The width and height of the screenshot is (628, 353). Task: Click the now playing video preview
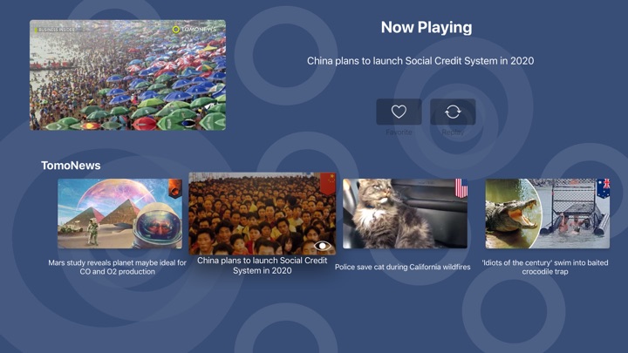coord(127,75)
